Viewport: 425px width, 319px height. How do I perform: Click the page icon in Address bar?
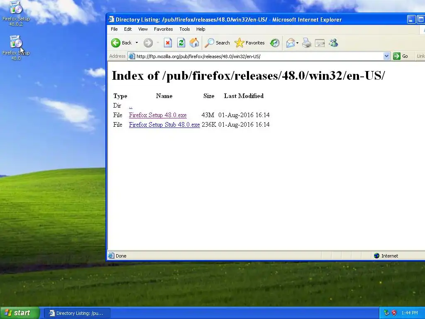pyautogui.click(x=132, y=56)
